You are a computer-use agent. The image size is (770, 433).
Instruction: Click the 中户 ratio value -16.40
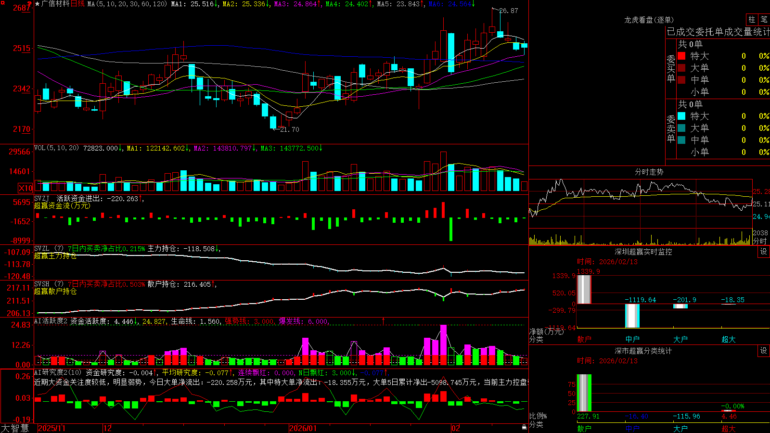pyautogui.click(x=636, y=416)
